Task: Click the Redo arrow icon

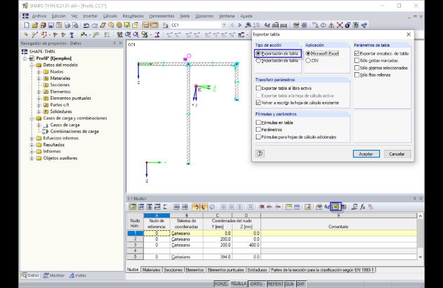Action: (94, 25)
